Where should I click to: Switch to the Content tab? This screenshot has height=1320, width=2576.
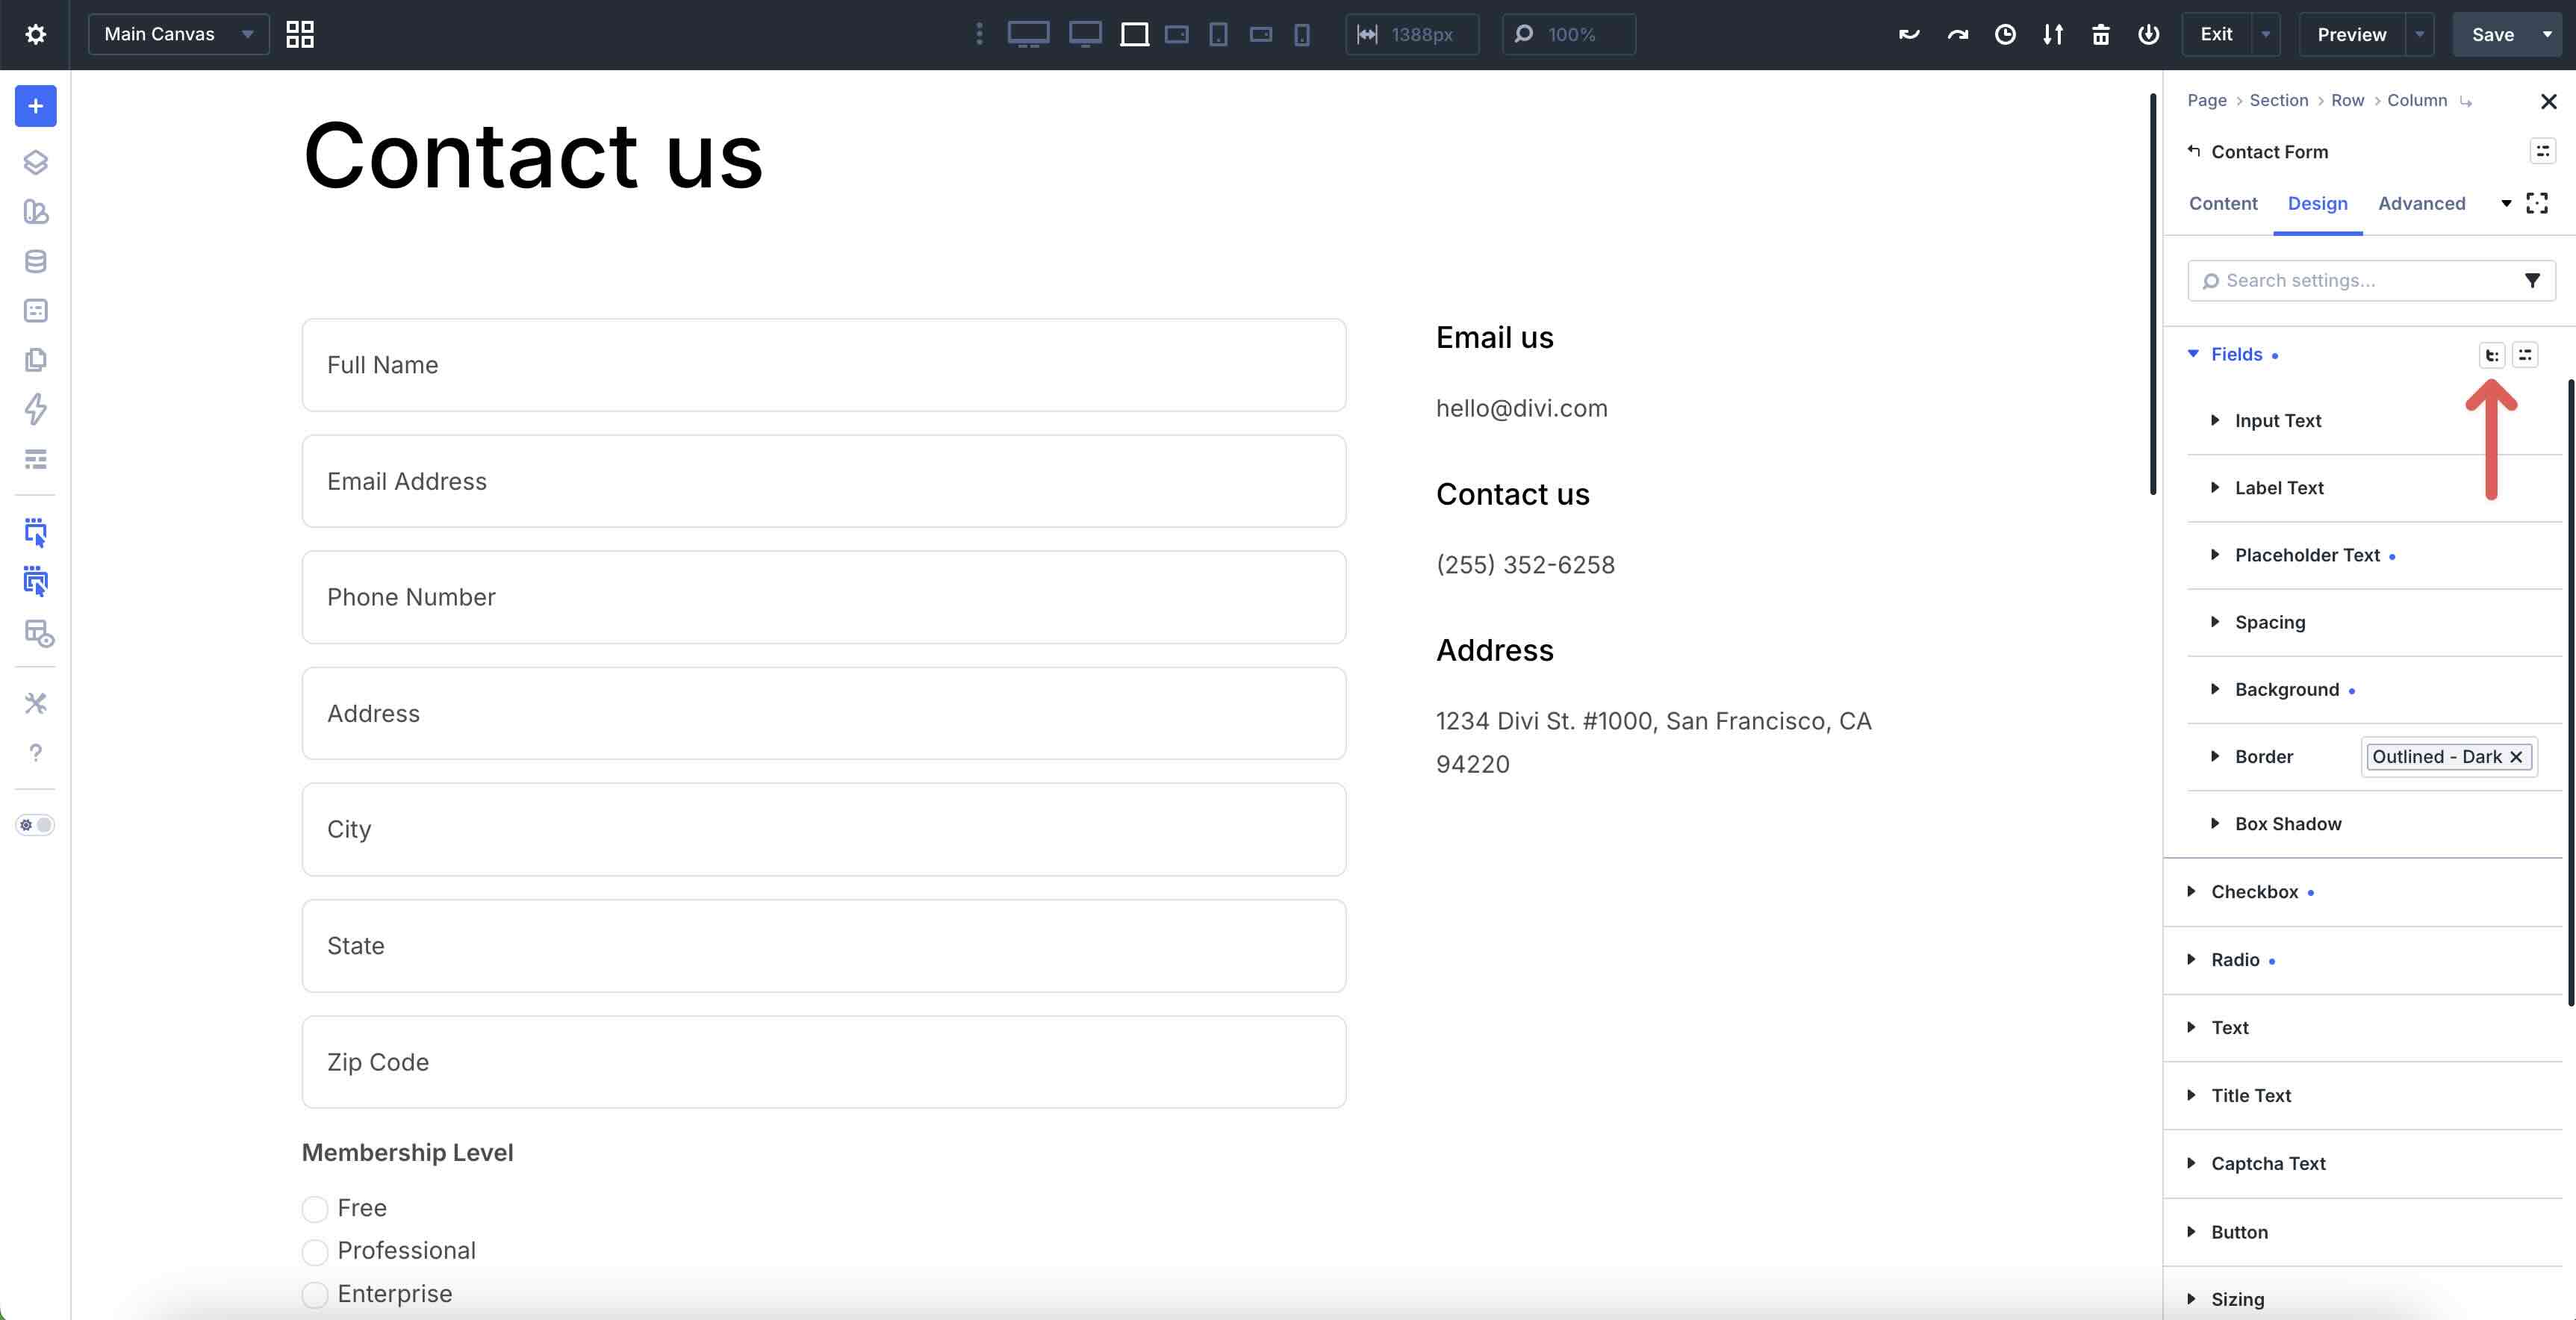[x=2222, y=203]
